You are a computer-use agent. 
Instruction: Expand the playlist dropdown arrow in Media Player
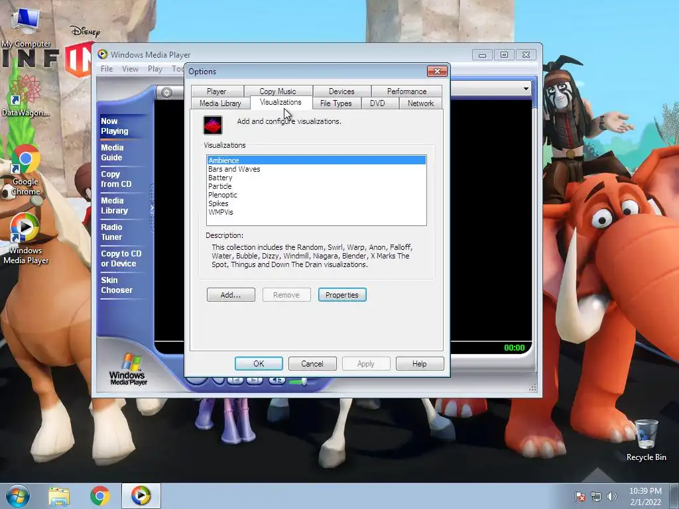pyautogui.click(x=526, y=89)
